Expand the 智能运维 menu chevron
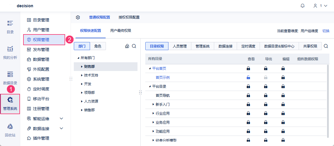 (x=61, y=118)
